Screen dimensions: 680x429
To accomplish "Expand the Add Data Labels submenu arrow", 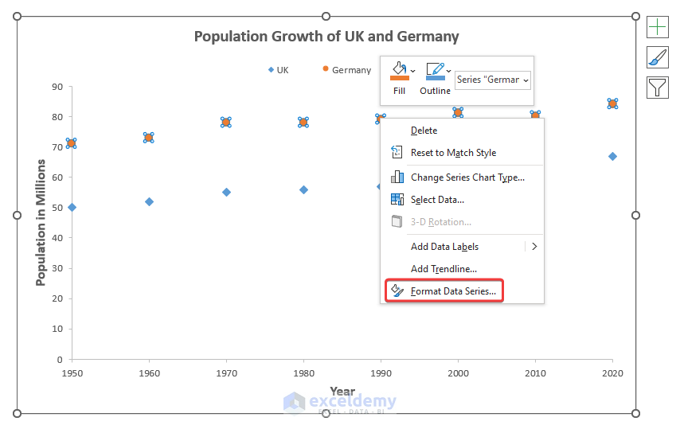I will point(534,247).
